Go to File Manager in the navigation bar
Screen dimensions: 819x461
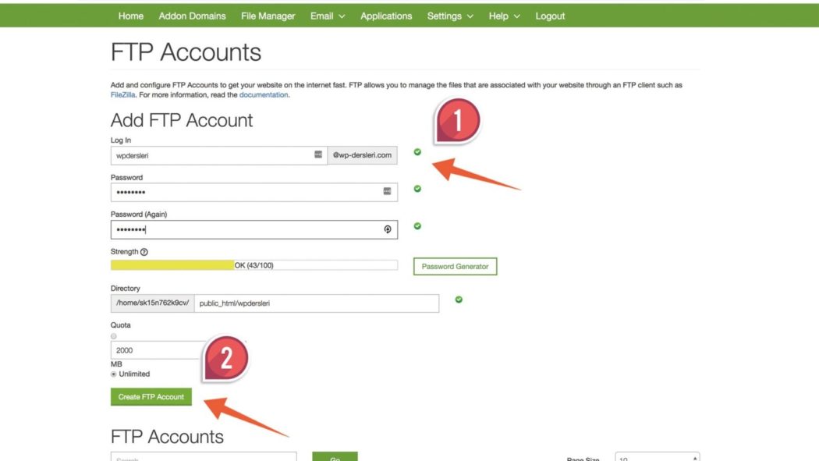click(268, 16)
